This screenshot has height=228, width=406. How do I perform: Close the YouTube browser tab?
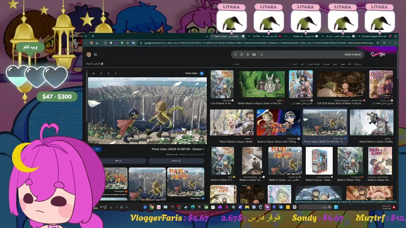coord(249,36)
